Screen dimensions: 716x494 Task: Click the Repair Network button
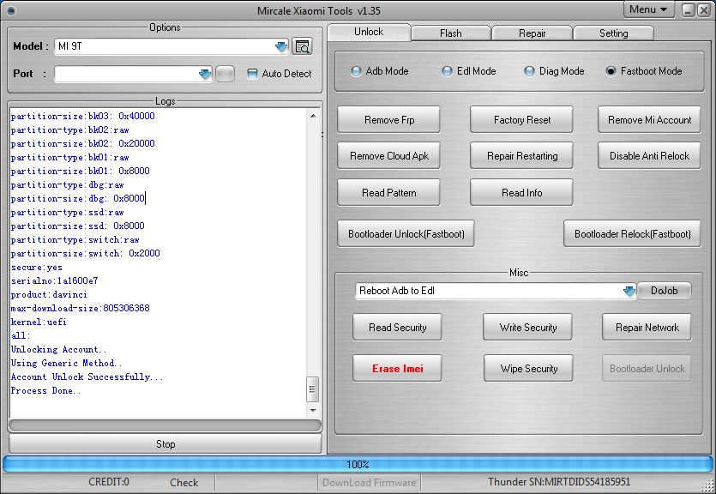647,328
